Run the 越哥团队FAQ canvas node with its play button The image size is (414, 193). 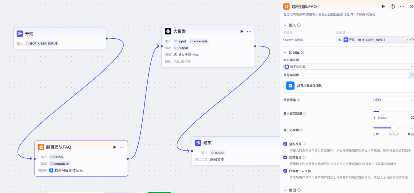(115, 147)
